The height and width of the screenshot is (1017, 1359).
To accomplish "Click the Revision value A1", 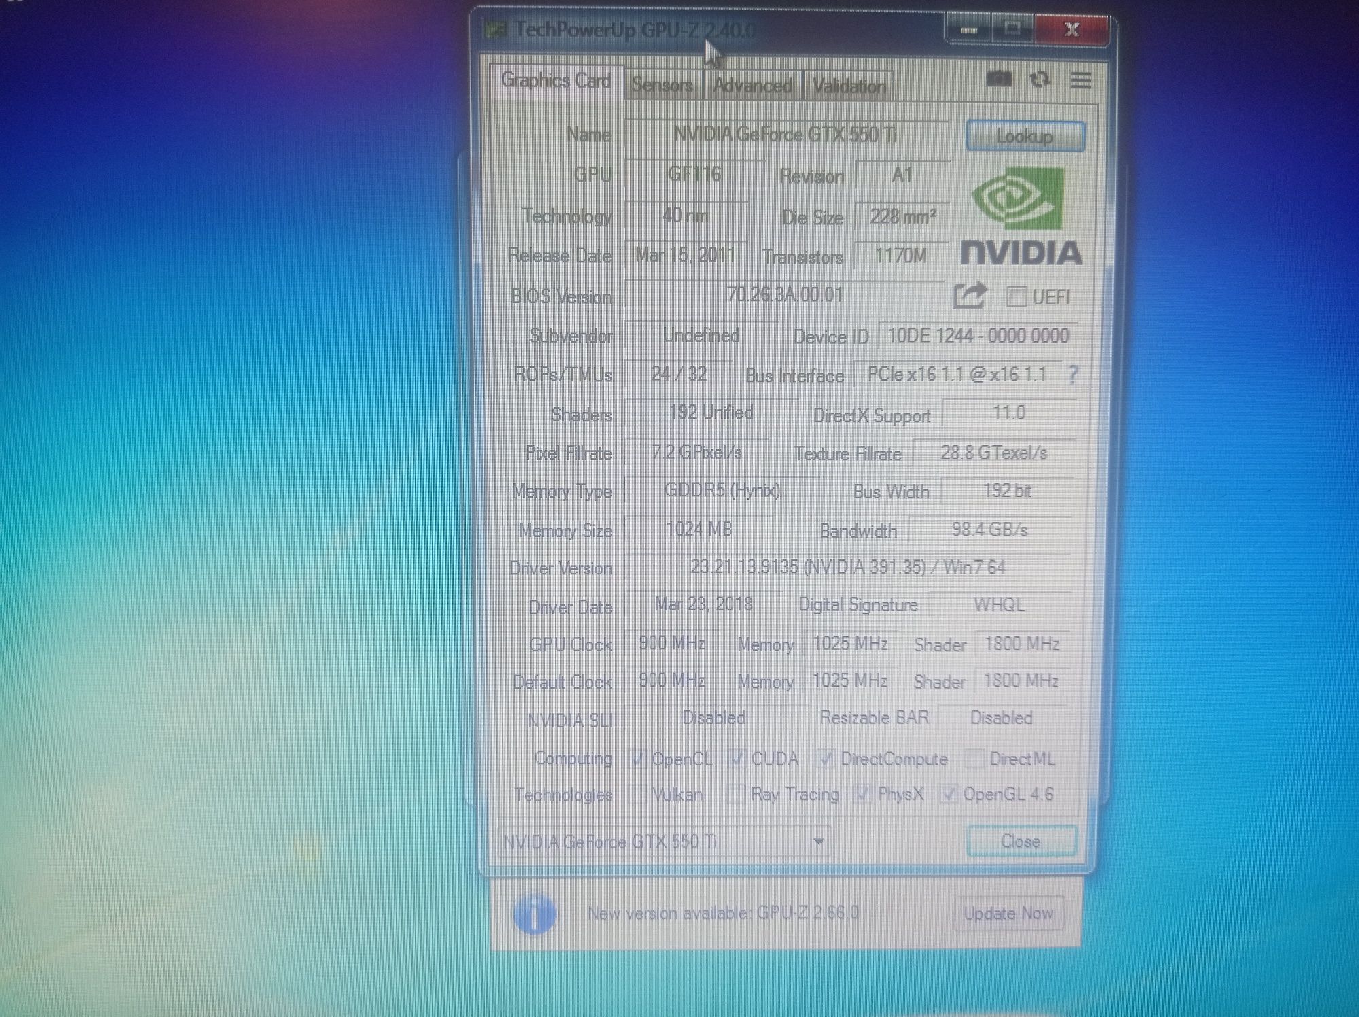I will coord(902,175).
